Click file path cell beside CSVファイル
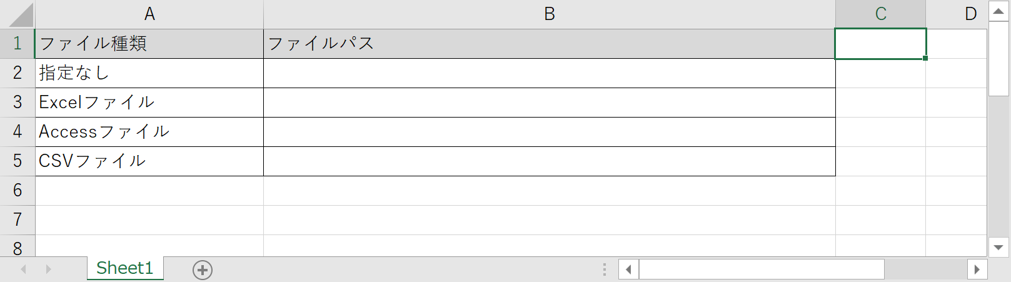This screenshot has width=1011, height=282. point(549,161)
